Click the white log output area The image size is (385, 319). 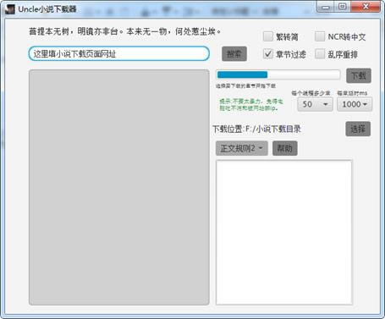(x=284, y=233)
